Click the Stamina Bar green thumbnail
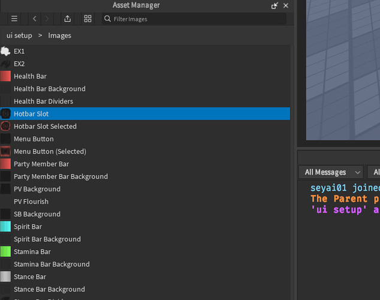 pyautogui.click(x=5, y=252)
